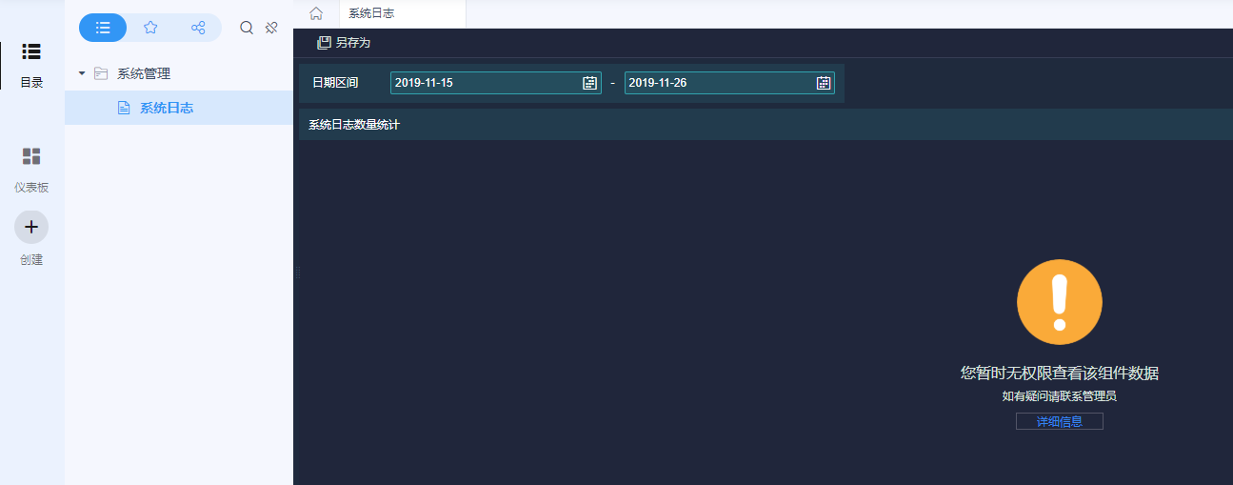Click the sidebar splitter handle
Image resolution: width=1233 pixels, height=485 pixels.
click(297, 273)
